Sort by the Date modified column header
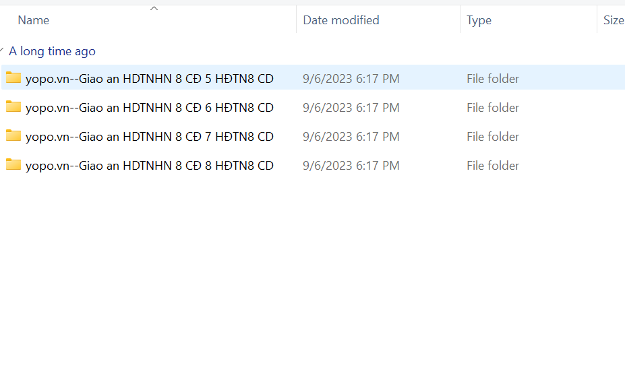The width and height of the screenshot is (625, 384). pos(341,20)
